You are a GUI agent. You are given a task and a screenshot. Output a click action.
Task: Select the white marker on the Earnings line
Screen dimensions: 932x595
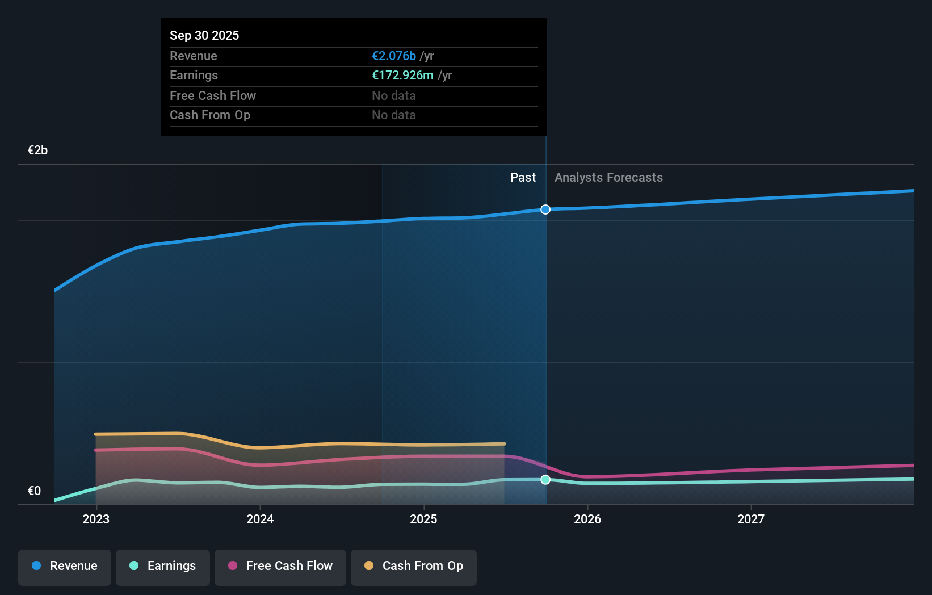coord(545,480)
